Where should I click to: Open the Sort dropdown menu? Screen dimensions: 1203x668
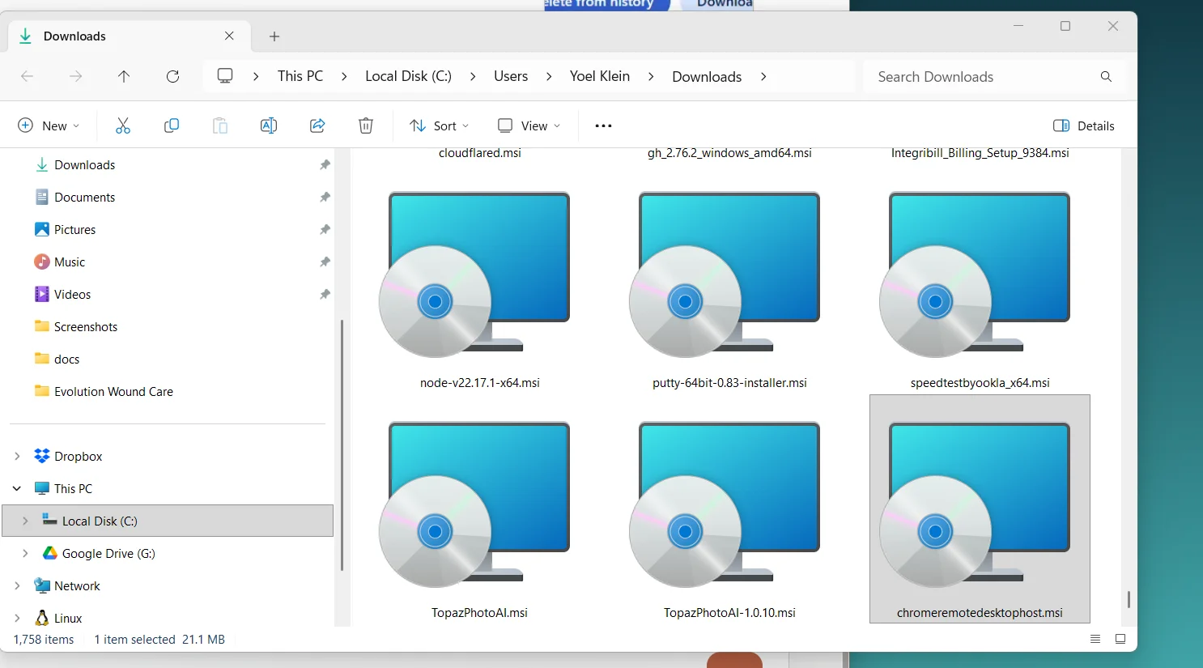pos(440,126)
